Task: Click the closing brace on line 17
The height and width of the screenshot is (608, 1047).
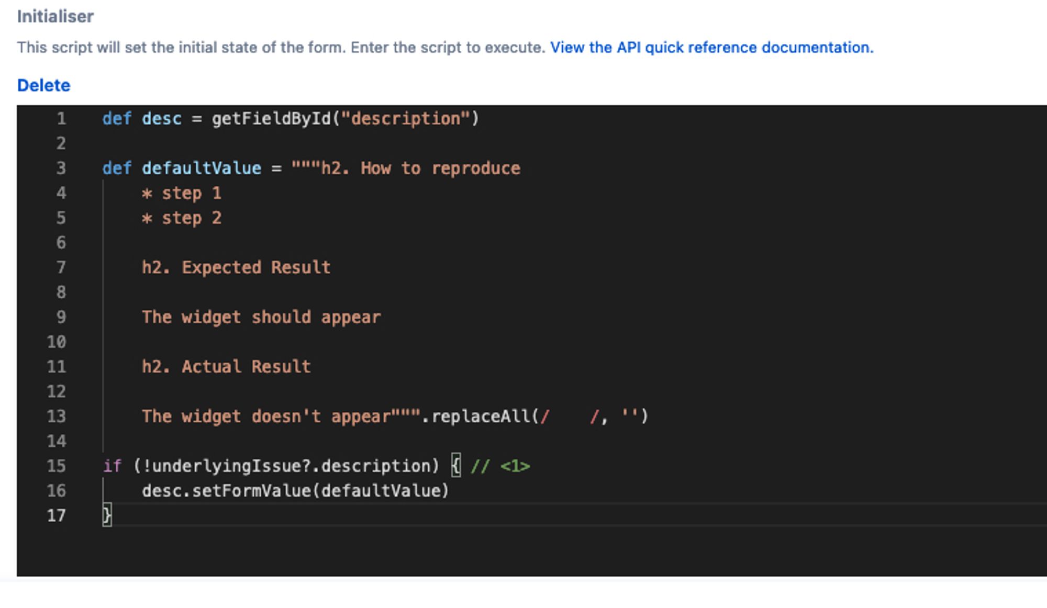Action: point(107,515)
